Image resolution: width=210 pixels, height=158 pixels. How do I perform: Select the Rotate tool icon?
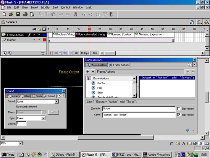pos(97,14)
